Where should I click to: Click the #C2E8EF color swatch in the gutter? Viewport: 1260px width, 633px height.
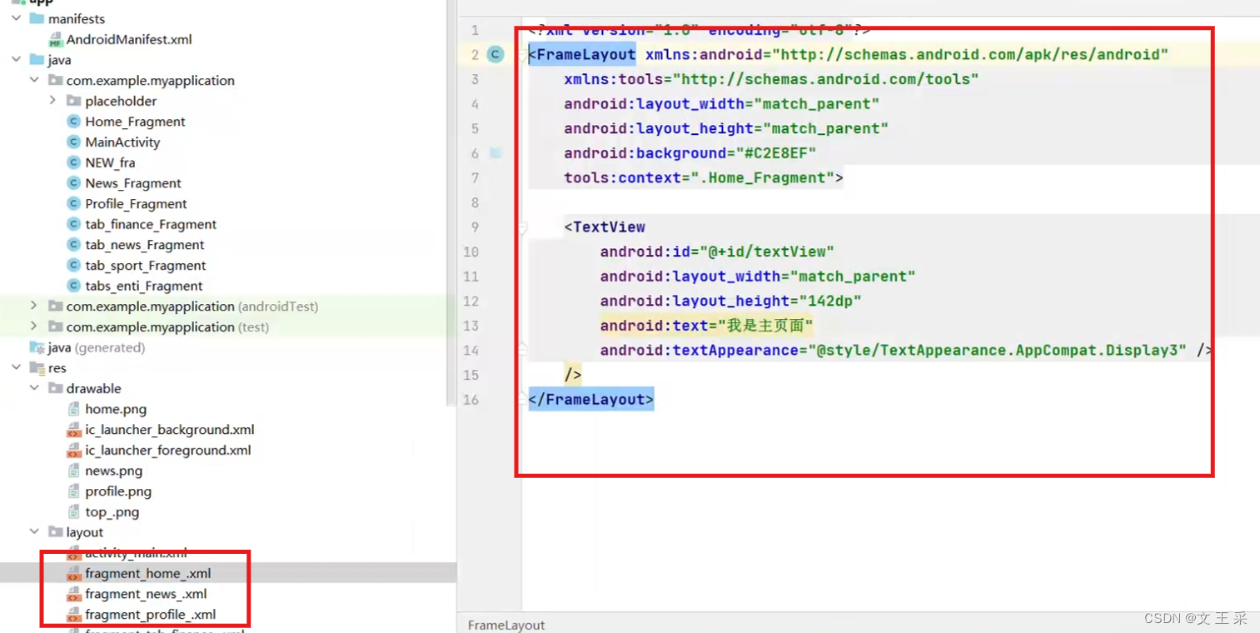coord(496,153)
